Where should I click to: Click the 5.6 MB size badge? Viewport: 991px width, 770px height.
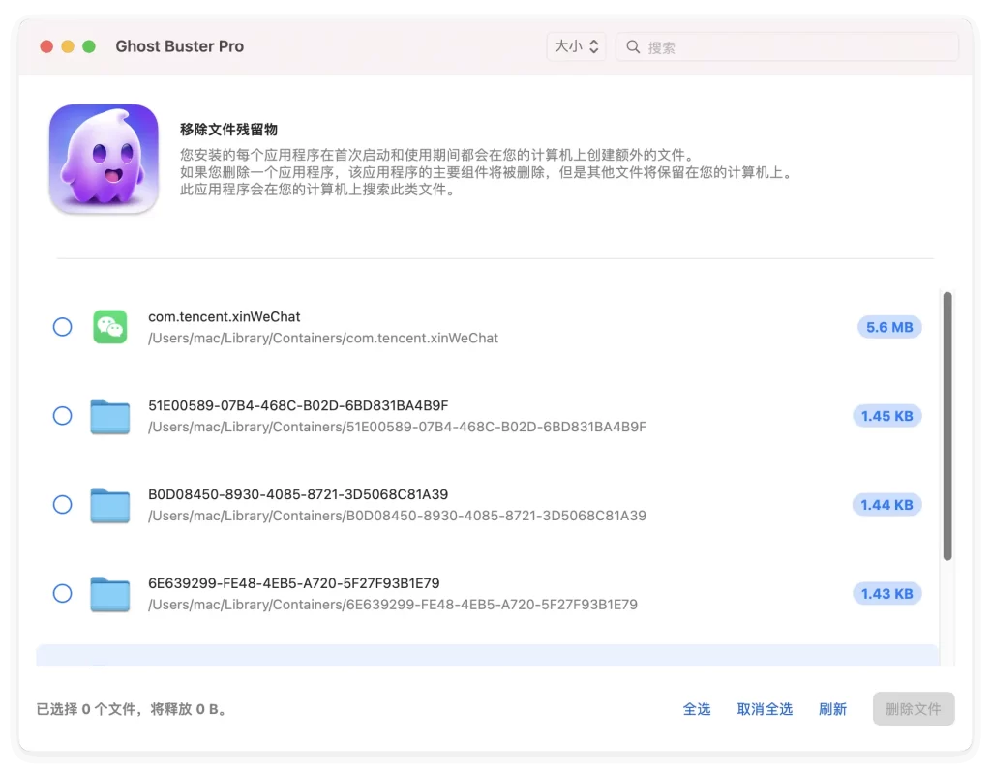point(889,327)
